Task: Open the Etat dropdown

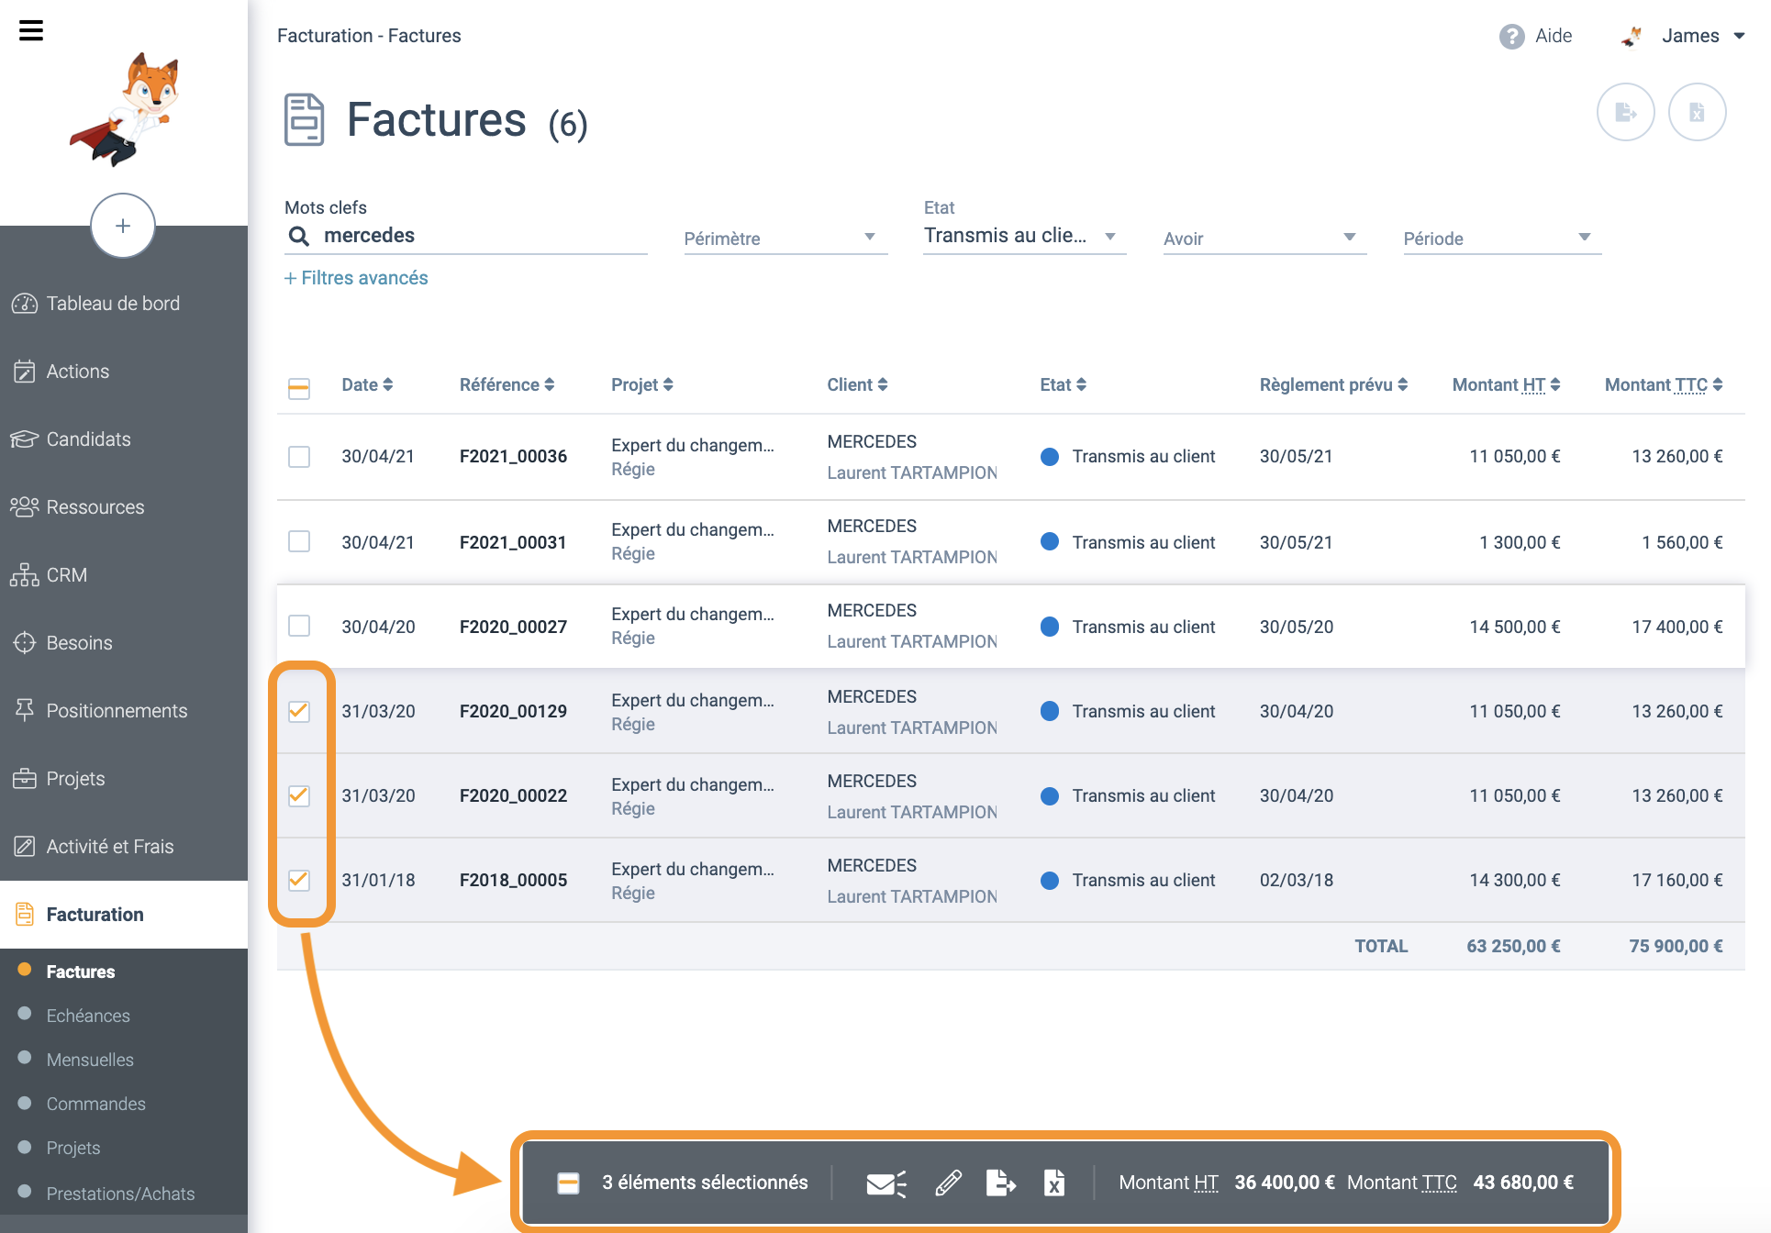Action: click(1024, 236)
